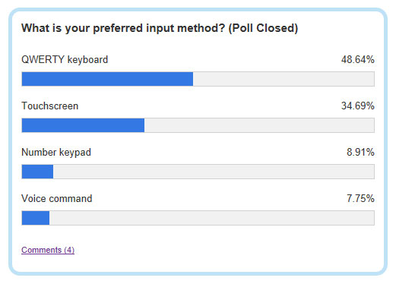Click the 7.75% result value
The width and height of the screenshot is (396, 284).
pos(360,198)
